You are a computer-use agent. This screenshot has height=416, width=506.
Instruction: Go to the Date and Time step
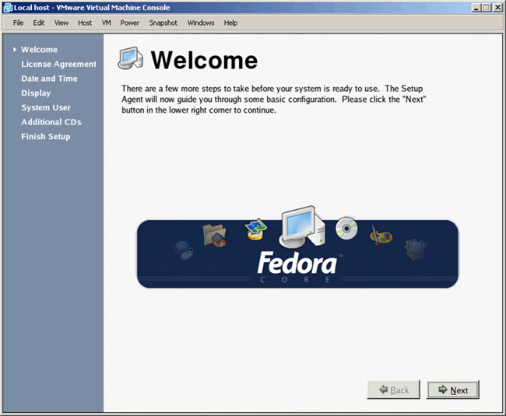point(49,79)
